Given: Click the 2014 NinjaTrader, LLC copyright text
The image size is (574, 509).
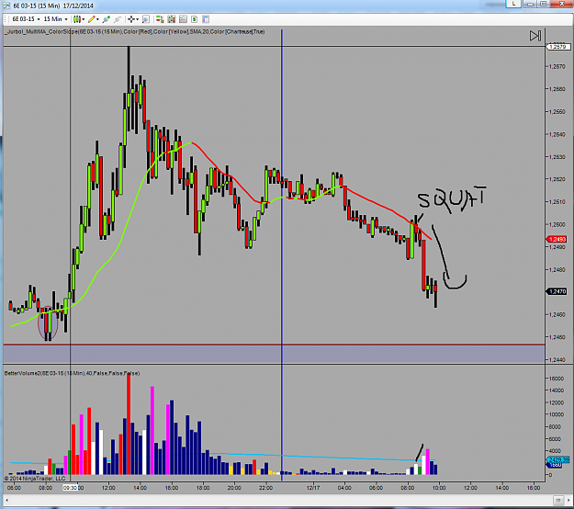Looking at the screenshot, I should pos(35,479).
